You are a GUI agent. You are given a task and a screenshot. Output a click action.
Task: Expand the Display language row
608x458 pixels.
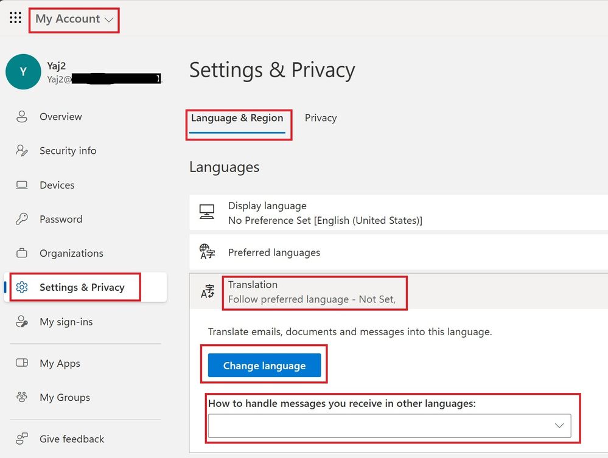pos(399,213)
